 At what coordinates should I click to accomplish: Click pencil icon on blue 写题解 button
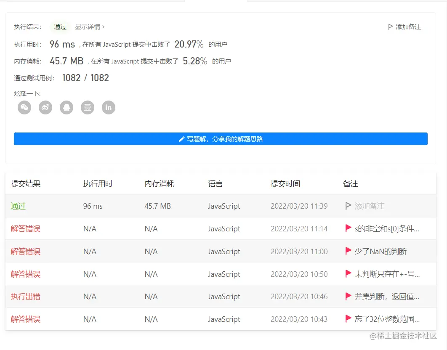181,139
